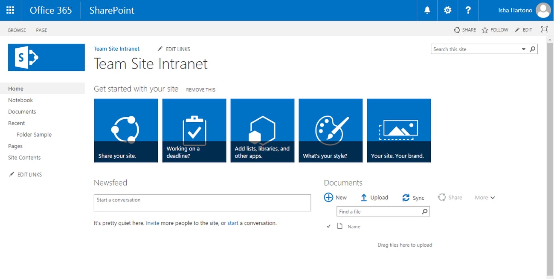Open Notebook in the left navigation

[x=20, y=100]
